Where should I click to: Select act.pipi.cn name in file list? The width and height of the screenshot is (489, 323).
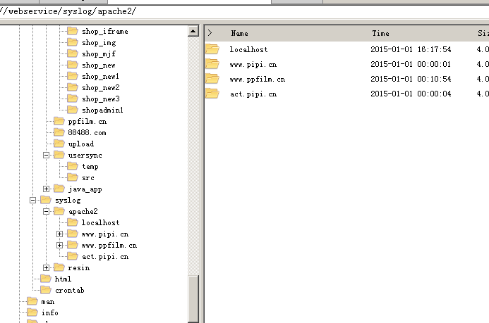tap(253, 94)
